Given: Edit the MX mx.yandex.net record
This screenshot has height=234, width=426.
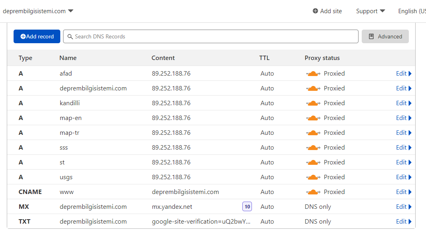Looking at the screenshot, I should click(x=404, y=207).
